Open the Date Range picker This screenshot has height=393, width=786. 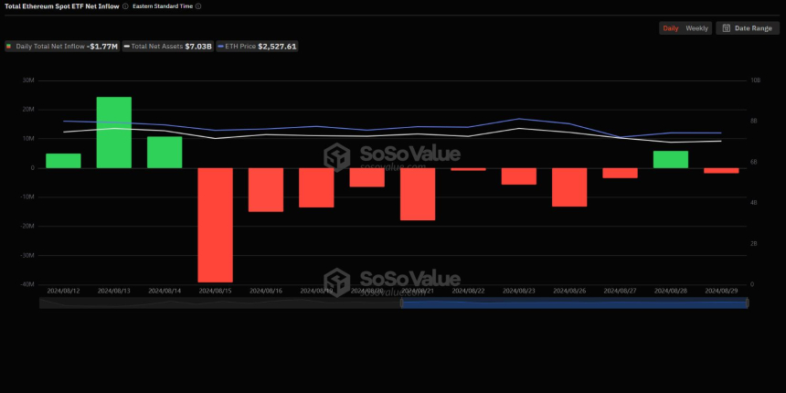(x=748, y=28)
